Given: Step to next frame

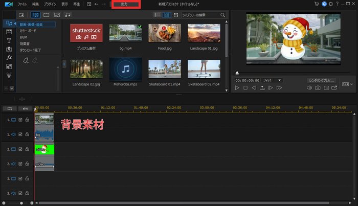Looking at the screenshot, I should coord(271,88).
